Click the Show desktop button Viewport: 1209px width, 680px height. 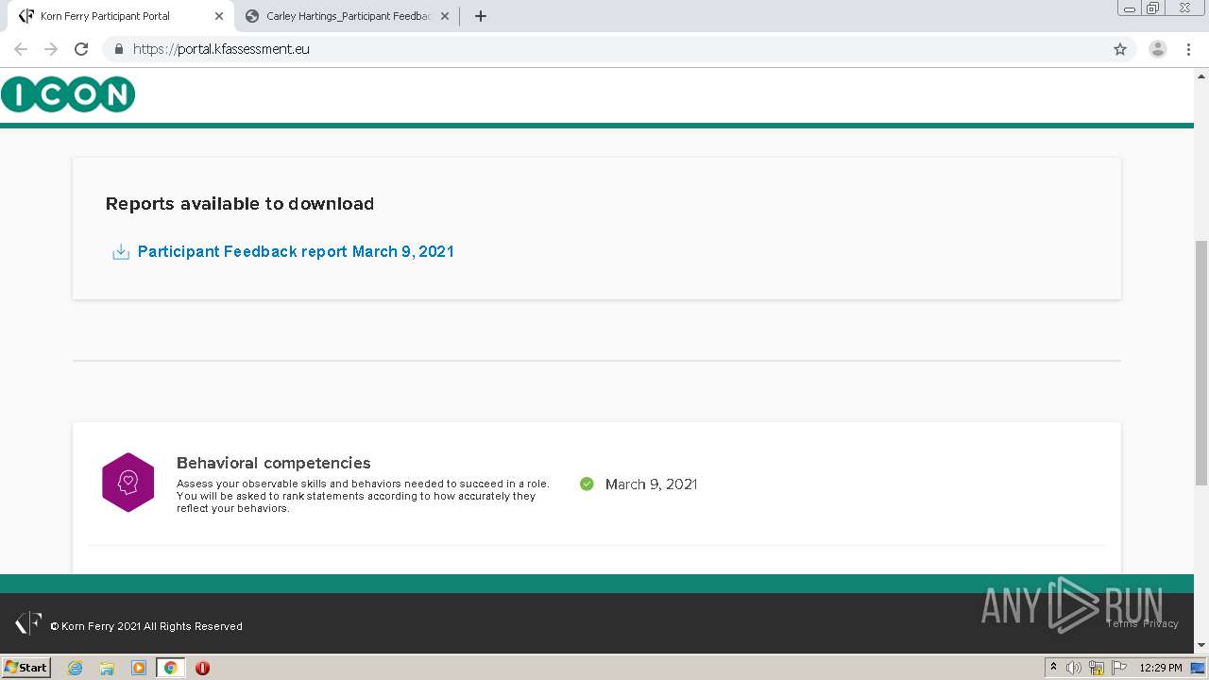[1199, 668]
